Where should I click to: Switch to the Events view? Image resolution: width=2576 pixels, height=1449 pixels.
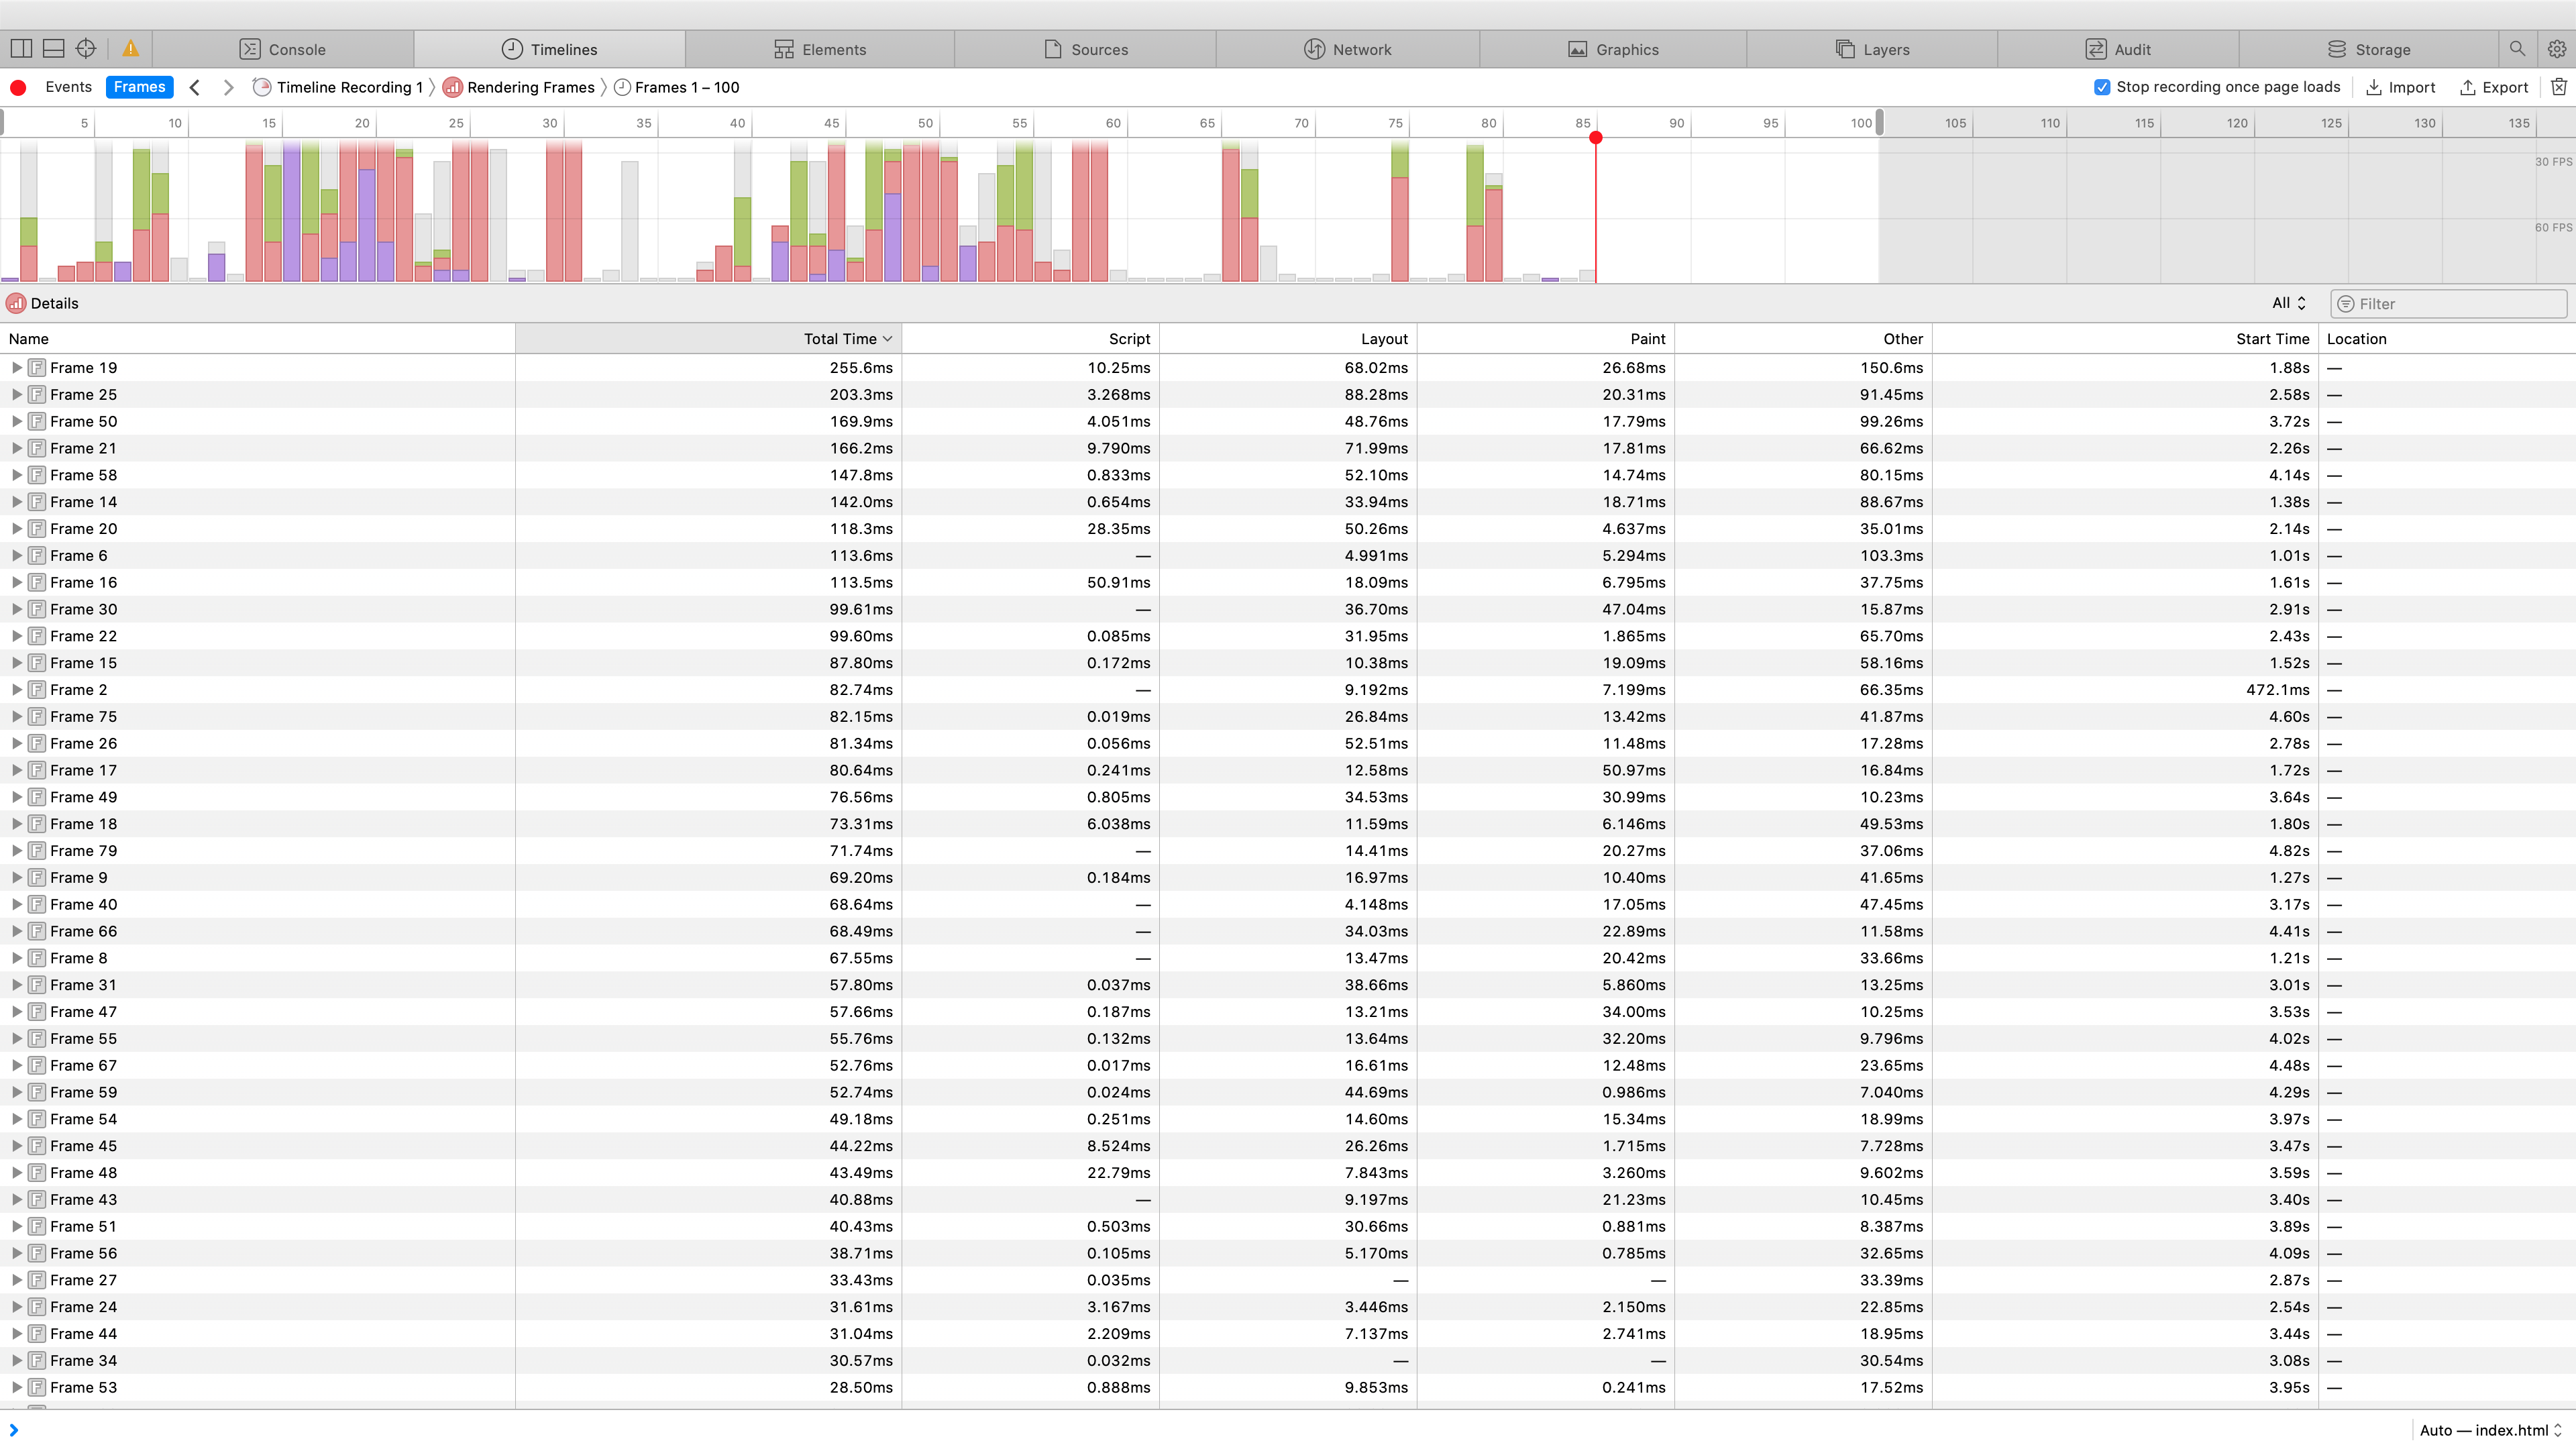(68, 87)
